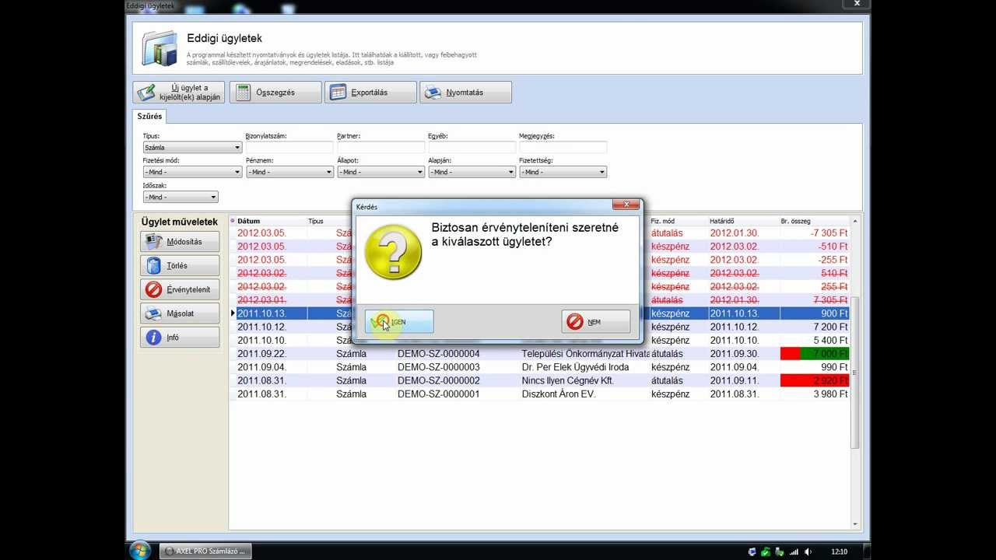Click into the Bizonylatszám input field
The height and width of the screenshot is (560, 996).
pyautogui.click(x=289, y=147)
